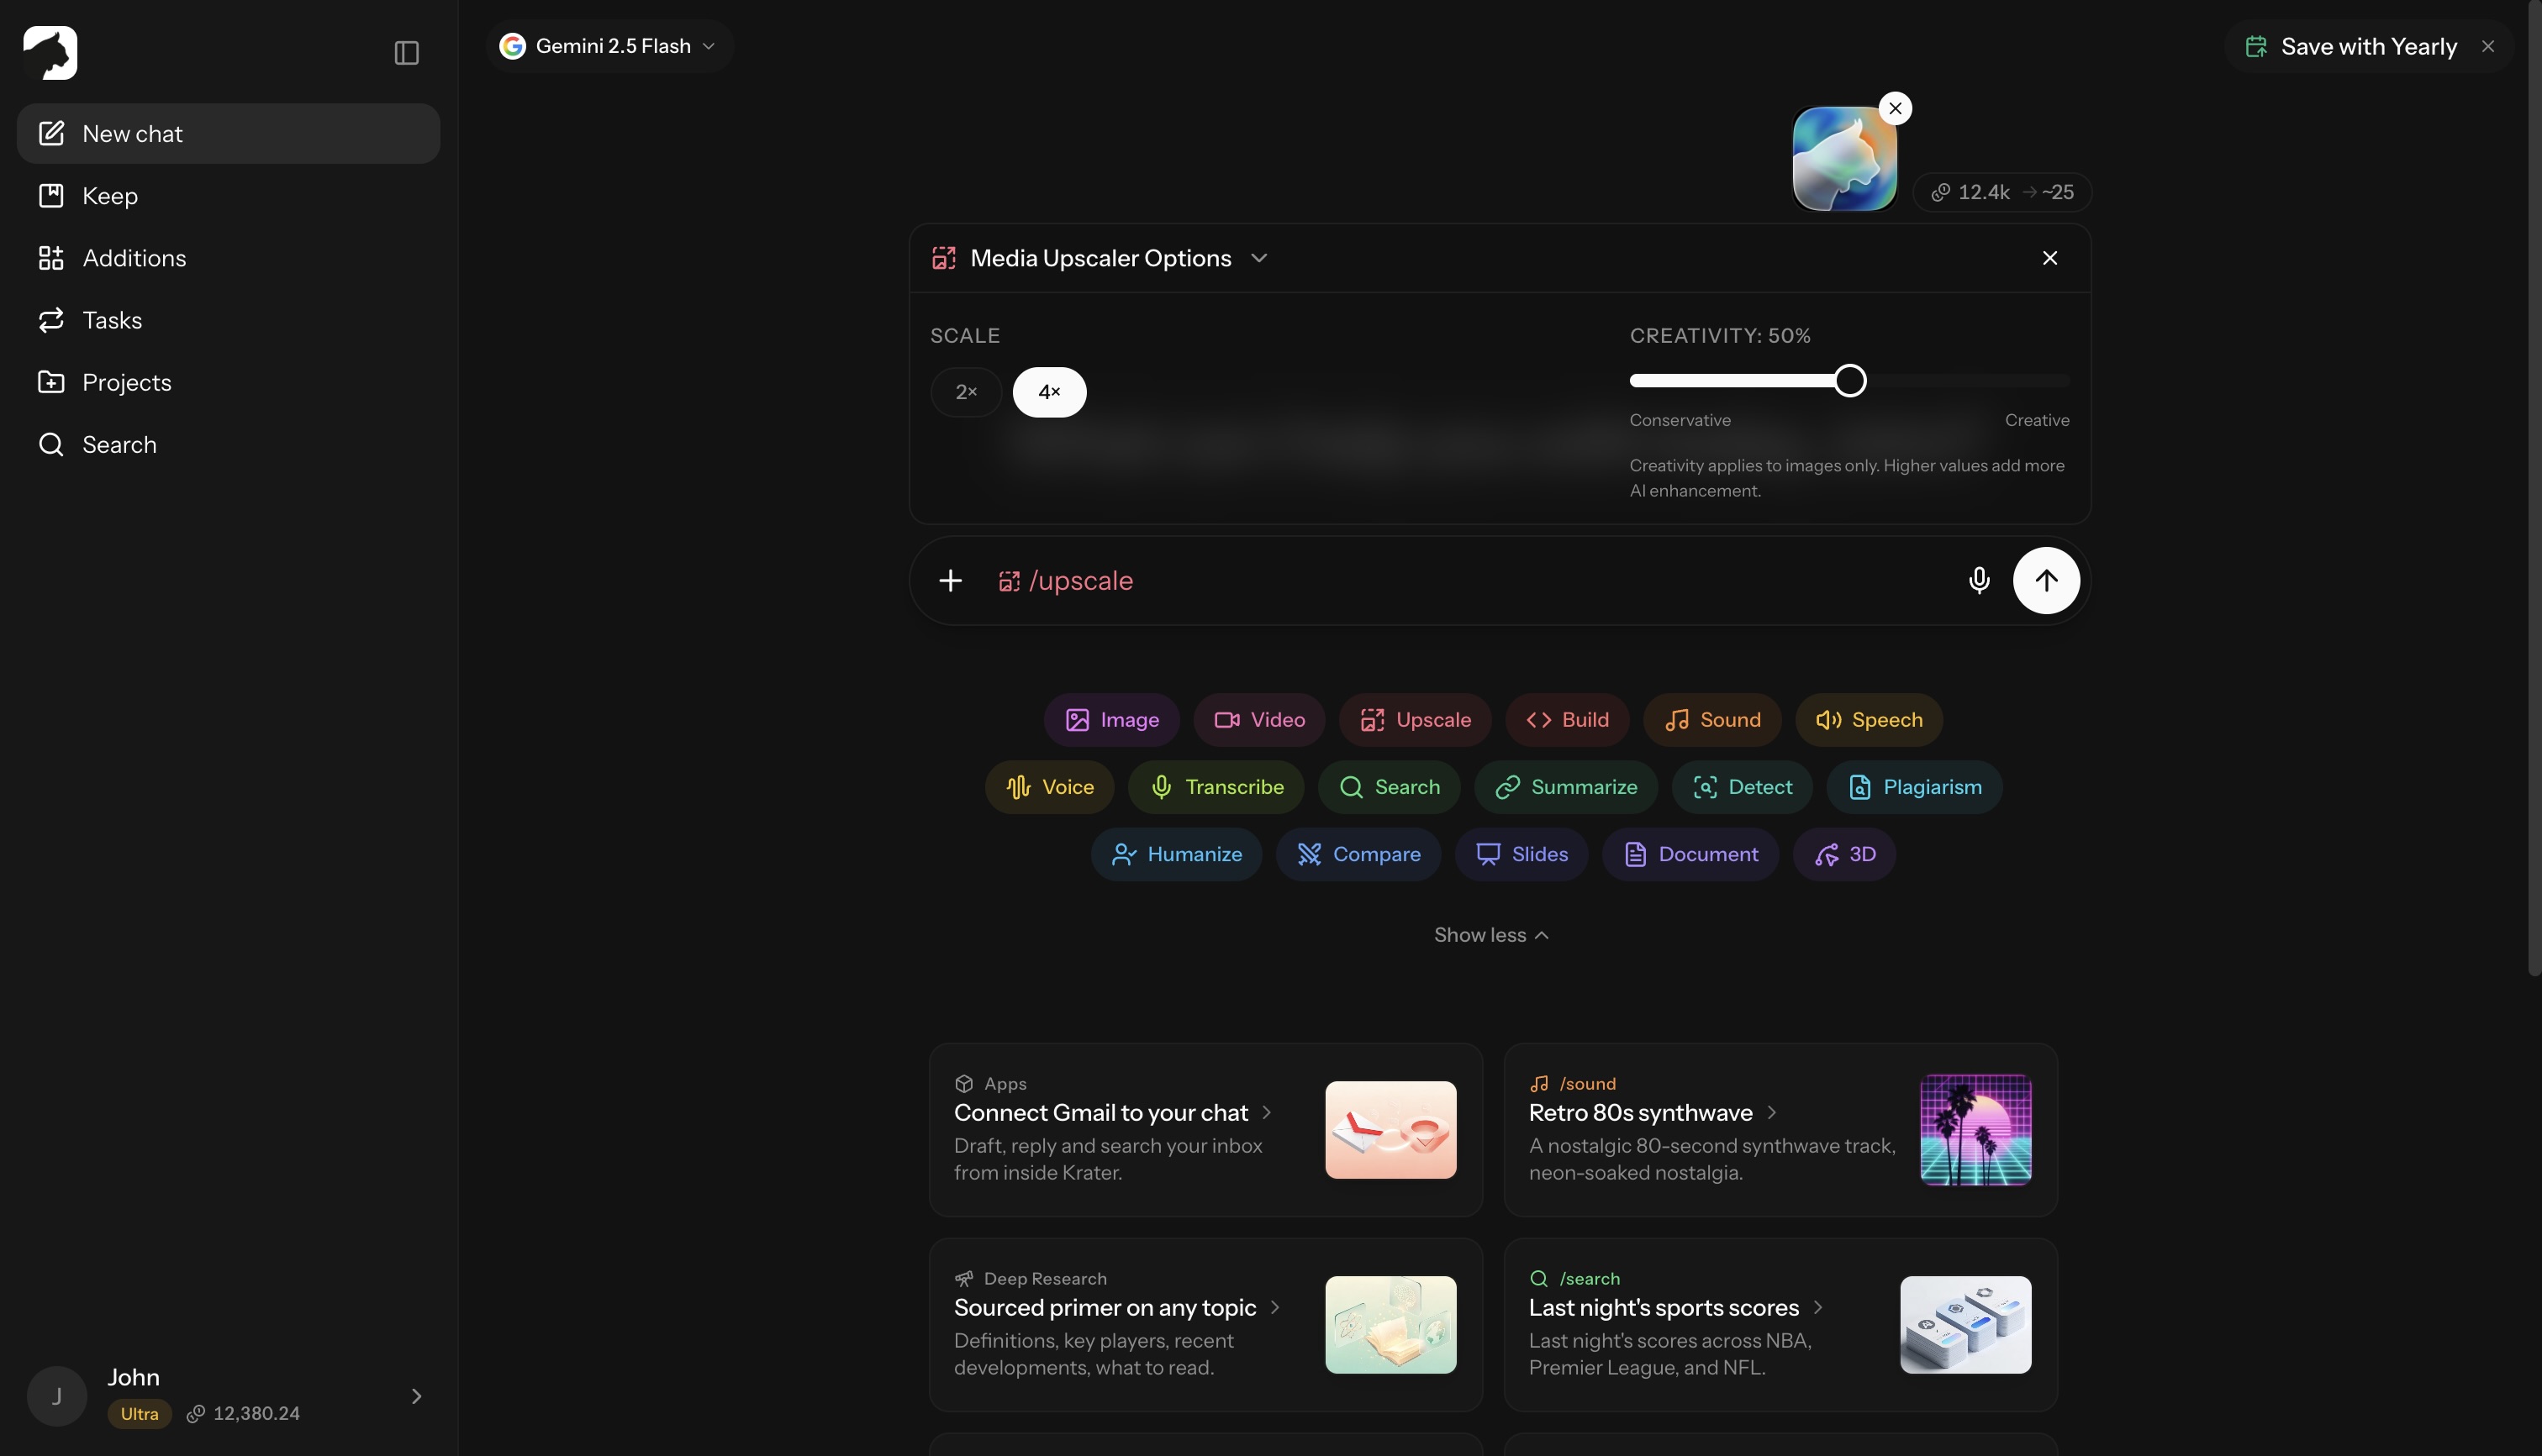Viewport: 2542px width, 1456px height.
Task: Select the Video tool chip
Action: (x=1258, y=720)
